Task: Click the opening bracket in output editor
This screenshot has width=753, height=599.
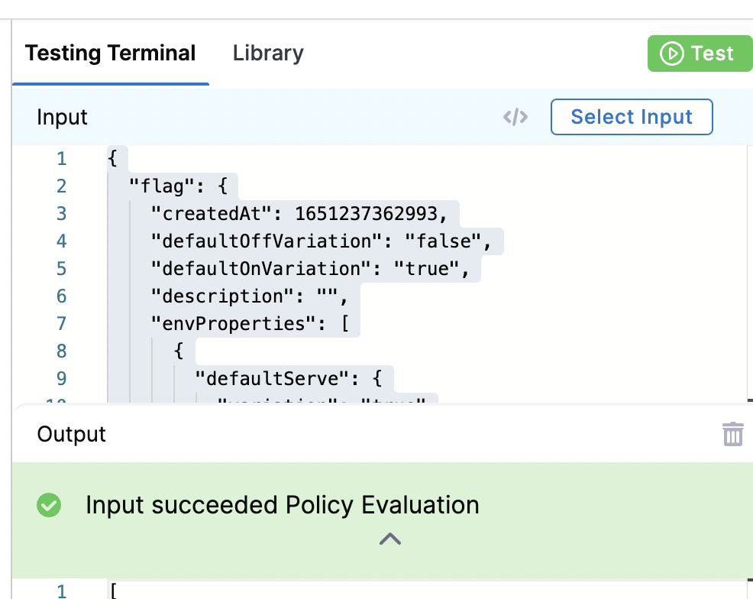Action: coord(114,591)
